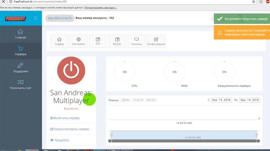Stop page loading with X button

[x=3, y=2]
